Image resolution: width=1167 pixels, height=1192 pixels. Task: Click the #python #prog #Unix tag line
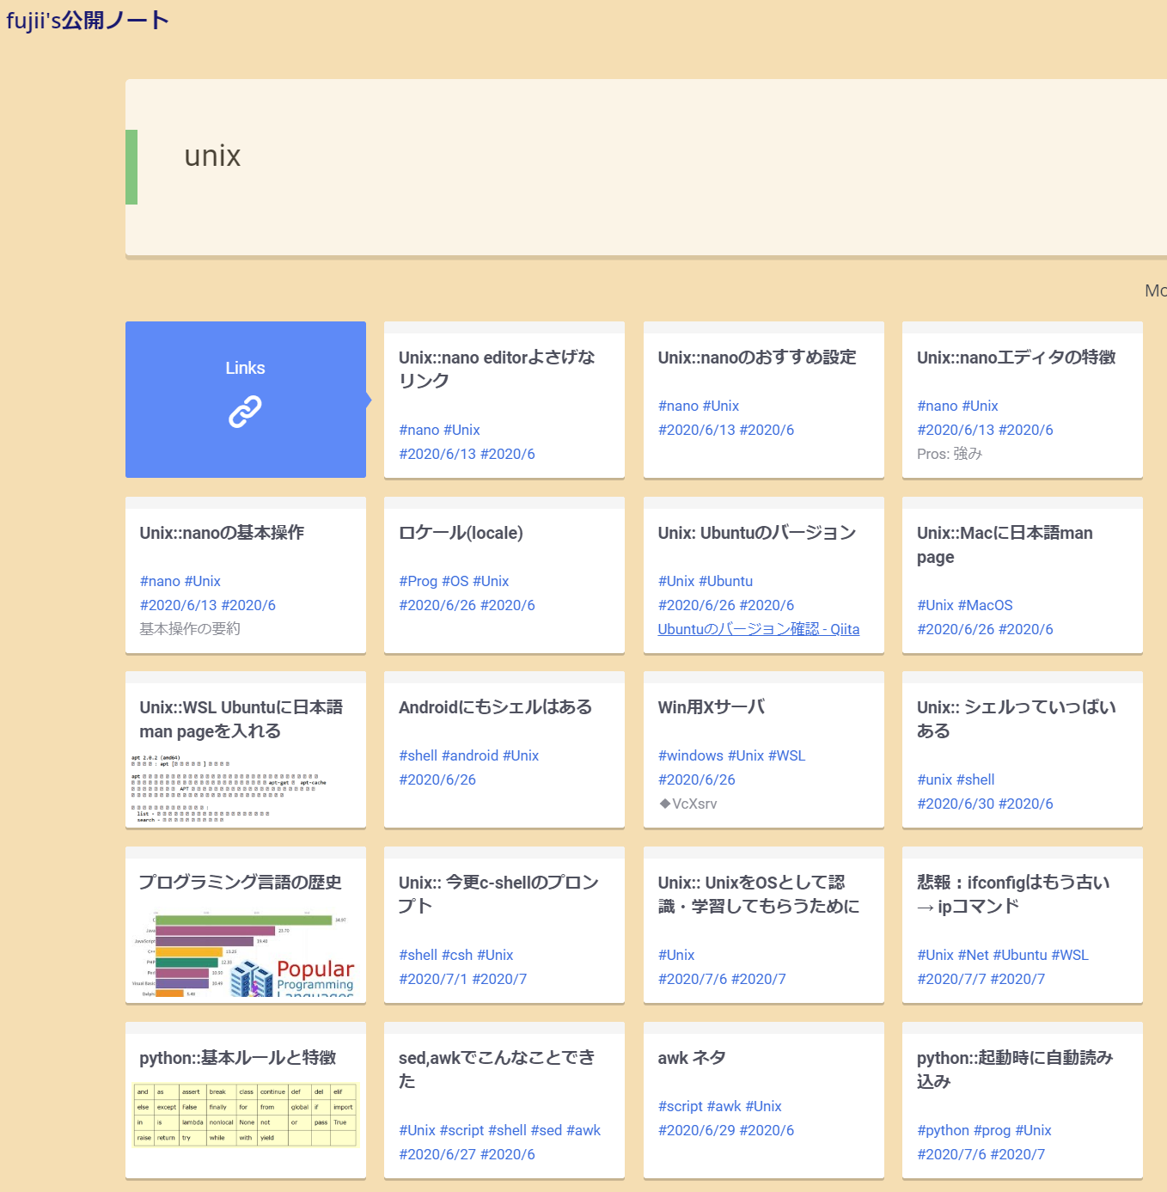tap(985, 1130)
